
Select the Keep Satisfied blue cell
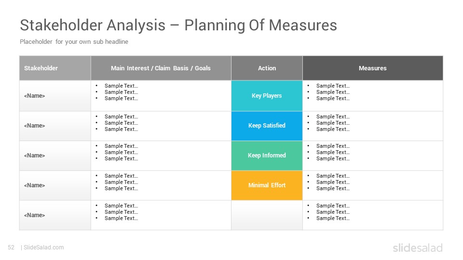[267, 126]
